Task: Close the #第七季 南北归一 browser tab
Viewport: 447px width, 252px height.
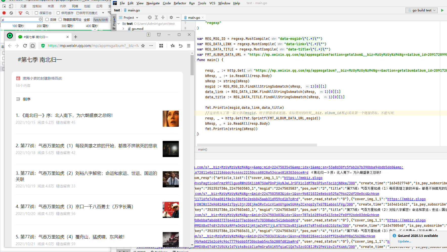Action: (x=68, y=37)
